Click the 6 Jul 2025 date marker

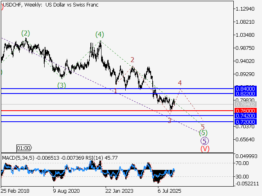[x=169, y=191]
